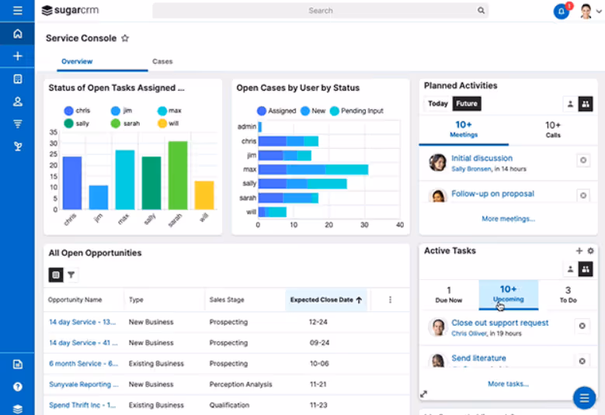605x415 pixels.
Task: Open the Cases tab
Action: coord(162,61)
